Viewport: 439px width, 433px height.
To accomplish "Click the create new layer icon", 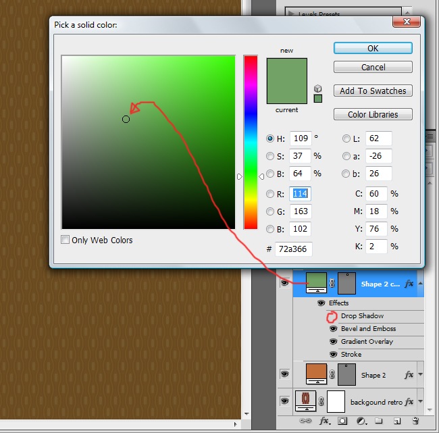I will pos(397,421).
